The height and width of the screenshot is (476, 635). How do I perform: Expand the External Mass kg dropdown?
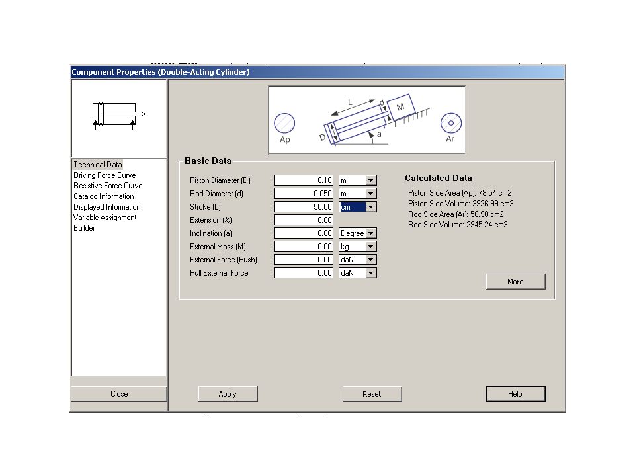pyautogui.click(x=370, y=247)
